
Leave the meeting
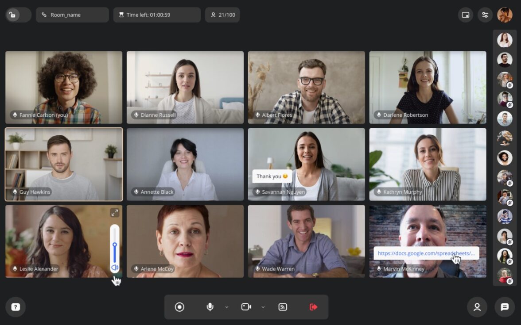313,306
